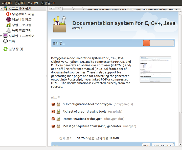Image resolution: width=182 pixels, height=150 pixels.
Task: Click the doxygen-doc package icon
Action: (x=58, y=119)
